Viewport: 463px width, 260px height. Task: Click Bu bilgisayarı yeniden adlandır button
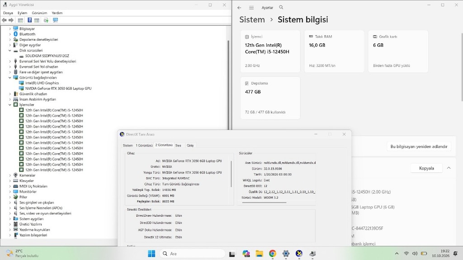(419, 147)
